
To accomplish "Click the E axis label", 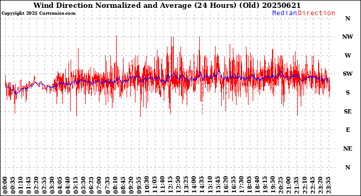I will (x=347, y=130).
